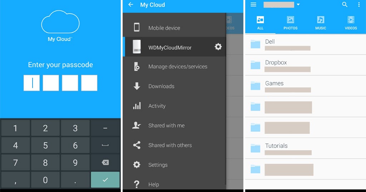
Task: Click the Settings gear icon in drawer
Action: coord(137,165)
